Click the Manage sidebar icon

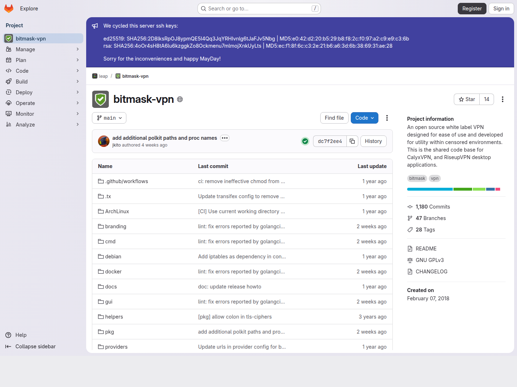point(9,49)
